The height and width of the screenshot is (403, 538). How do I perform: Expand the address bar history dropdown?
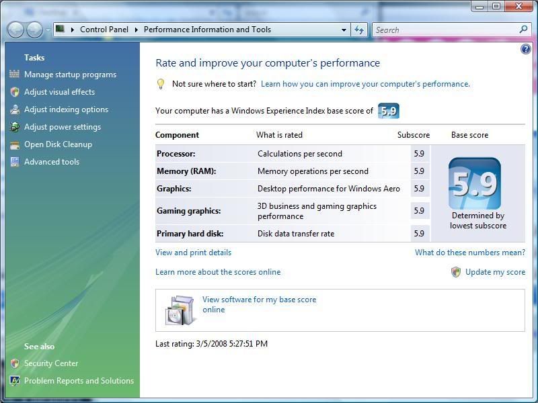pos(344,30)
